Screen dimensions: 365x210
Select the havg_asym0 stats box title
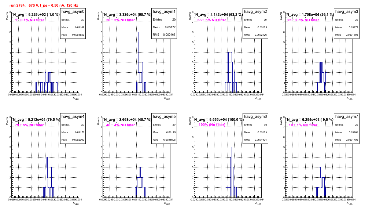(73, 12)
